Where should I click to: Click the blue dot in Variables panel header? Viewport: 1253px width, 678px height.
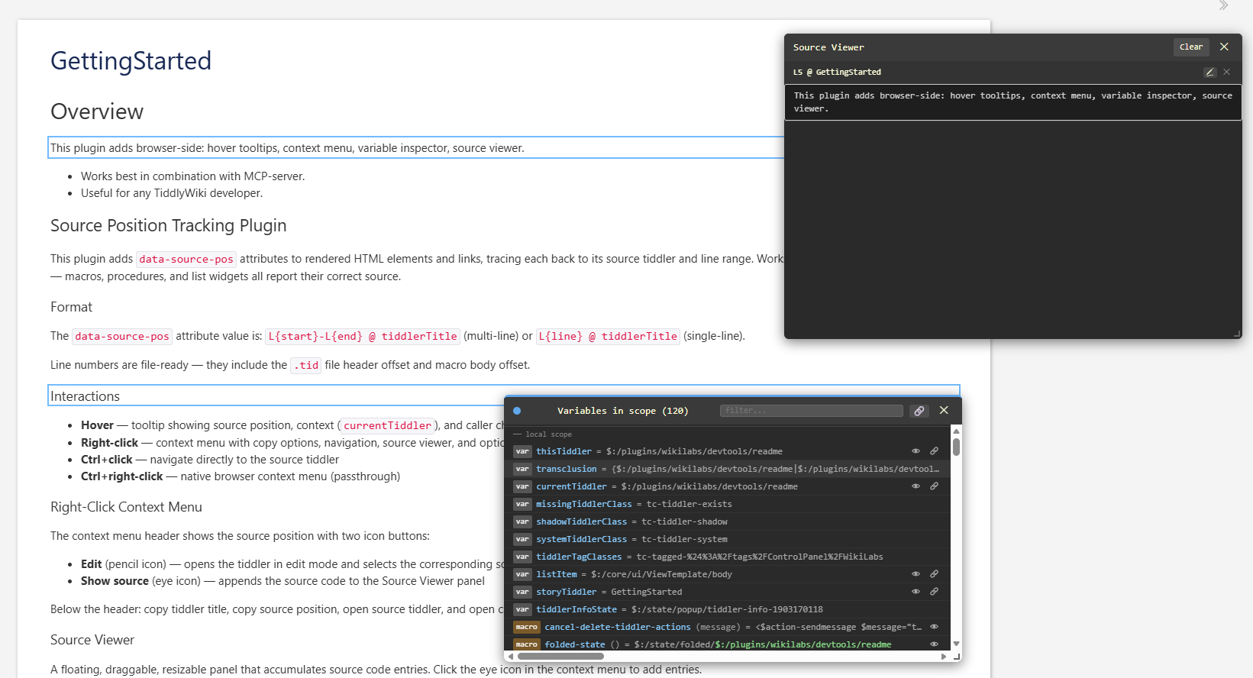(517, 411)
